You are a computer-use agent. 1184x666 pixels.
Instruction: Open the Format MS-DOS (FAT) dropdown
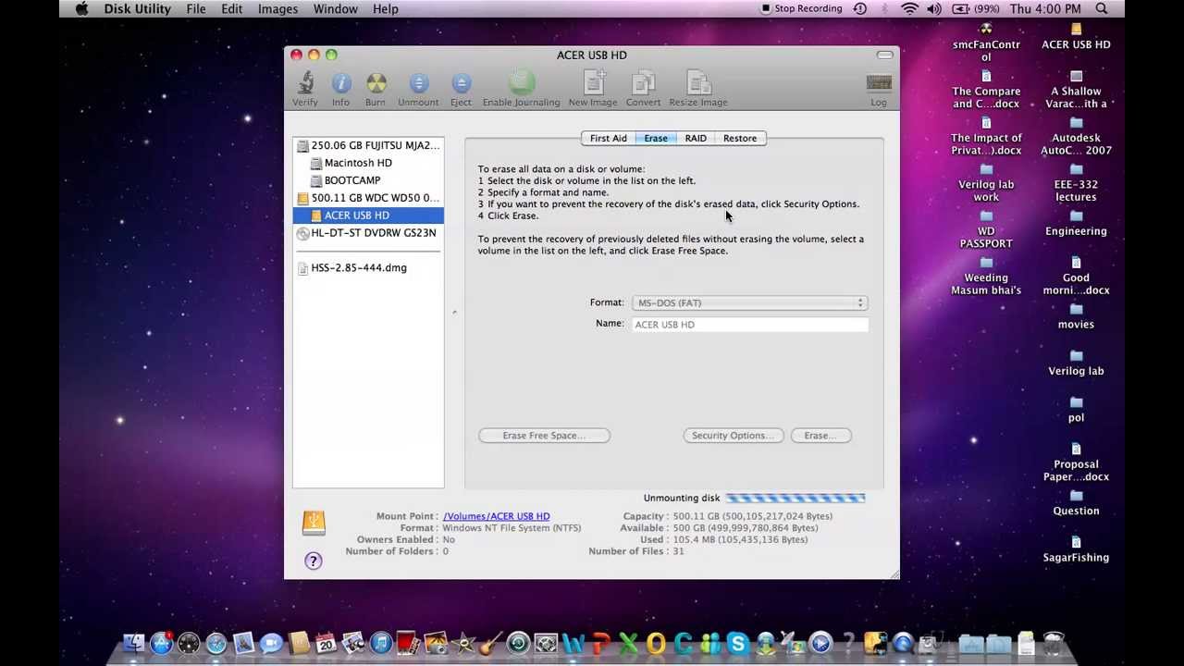tap(749, 302)
